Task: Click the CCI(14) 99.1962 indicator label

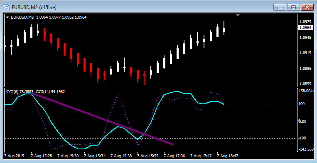Action: coord(50,92)
